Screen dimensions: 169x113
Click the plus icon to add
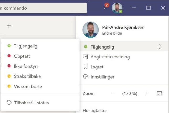pos(9,26)
